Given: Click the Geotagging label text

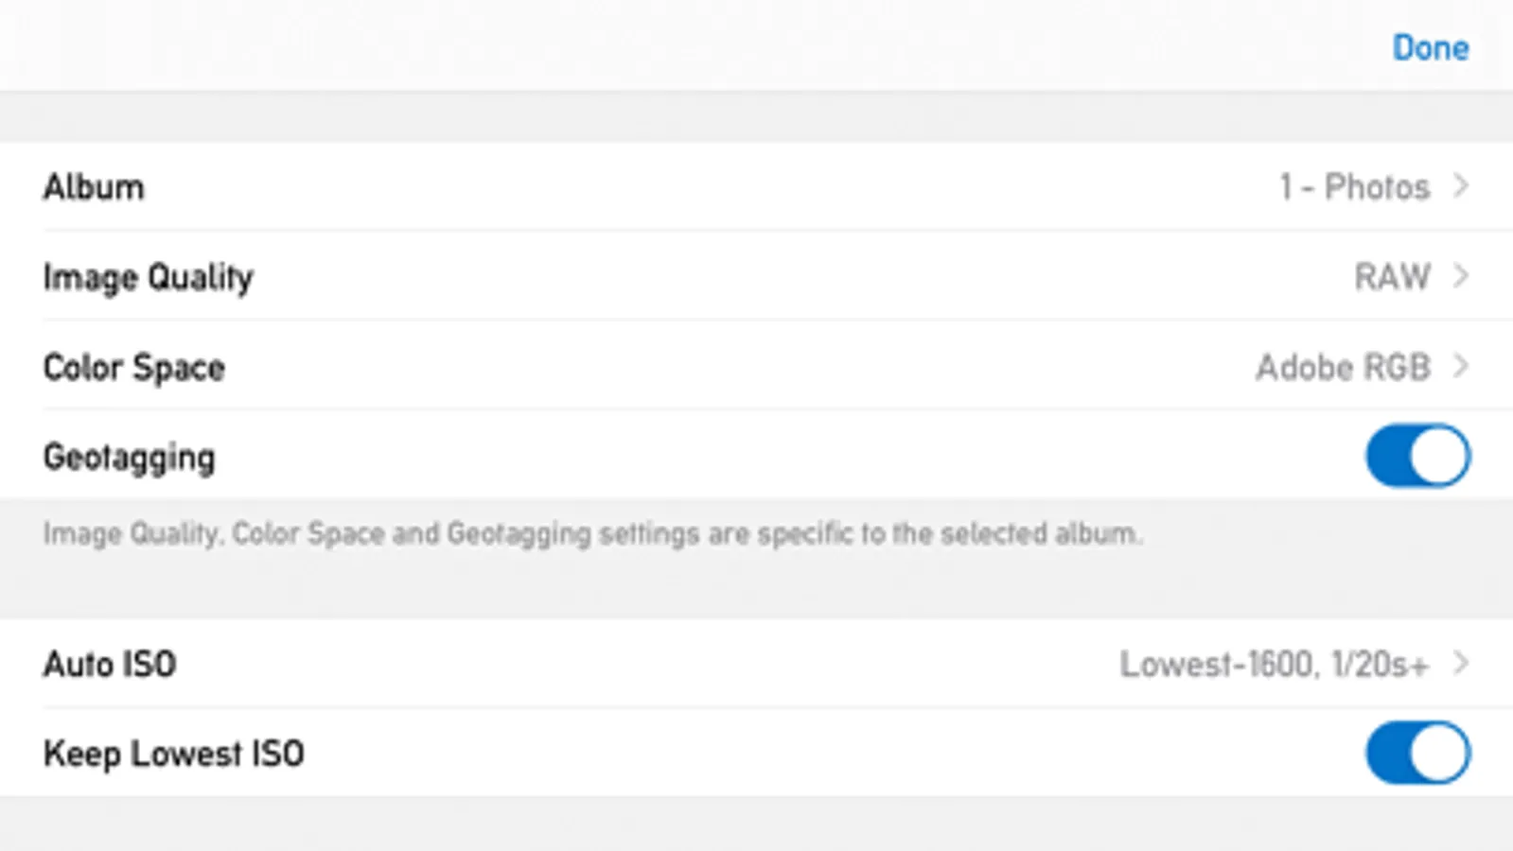Looking at the screenshot, I should click(x=130, y=458).
